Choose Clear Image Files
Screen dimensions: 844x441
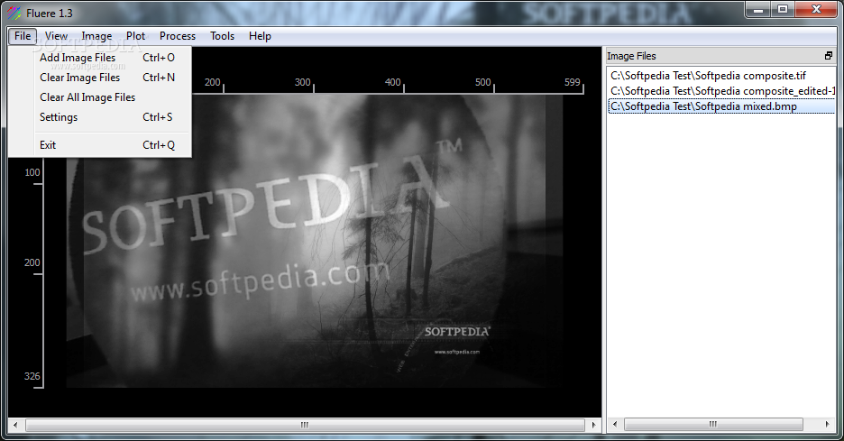(100, 78)
